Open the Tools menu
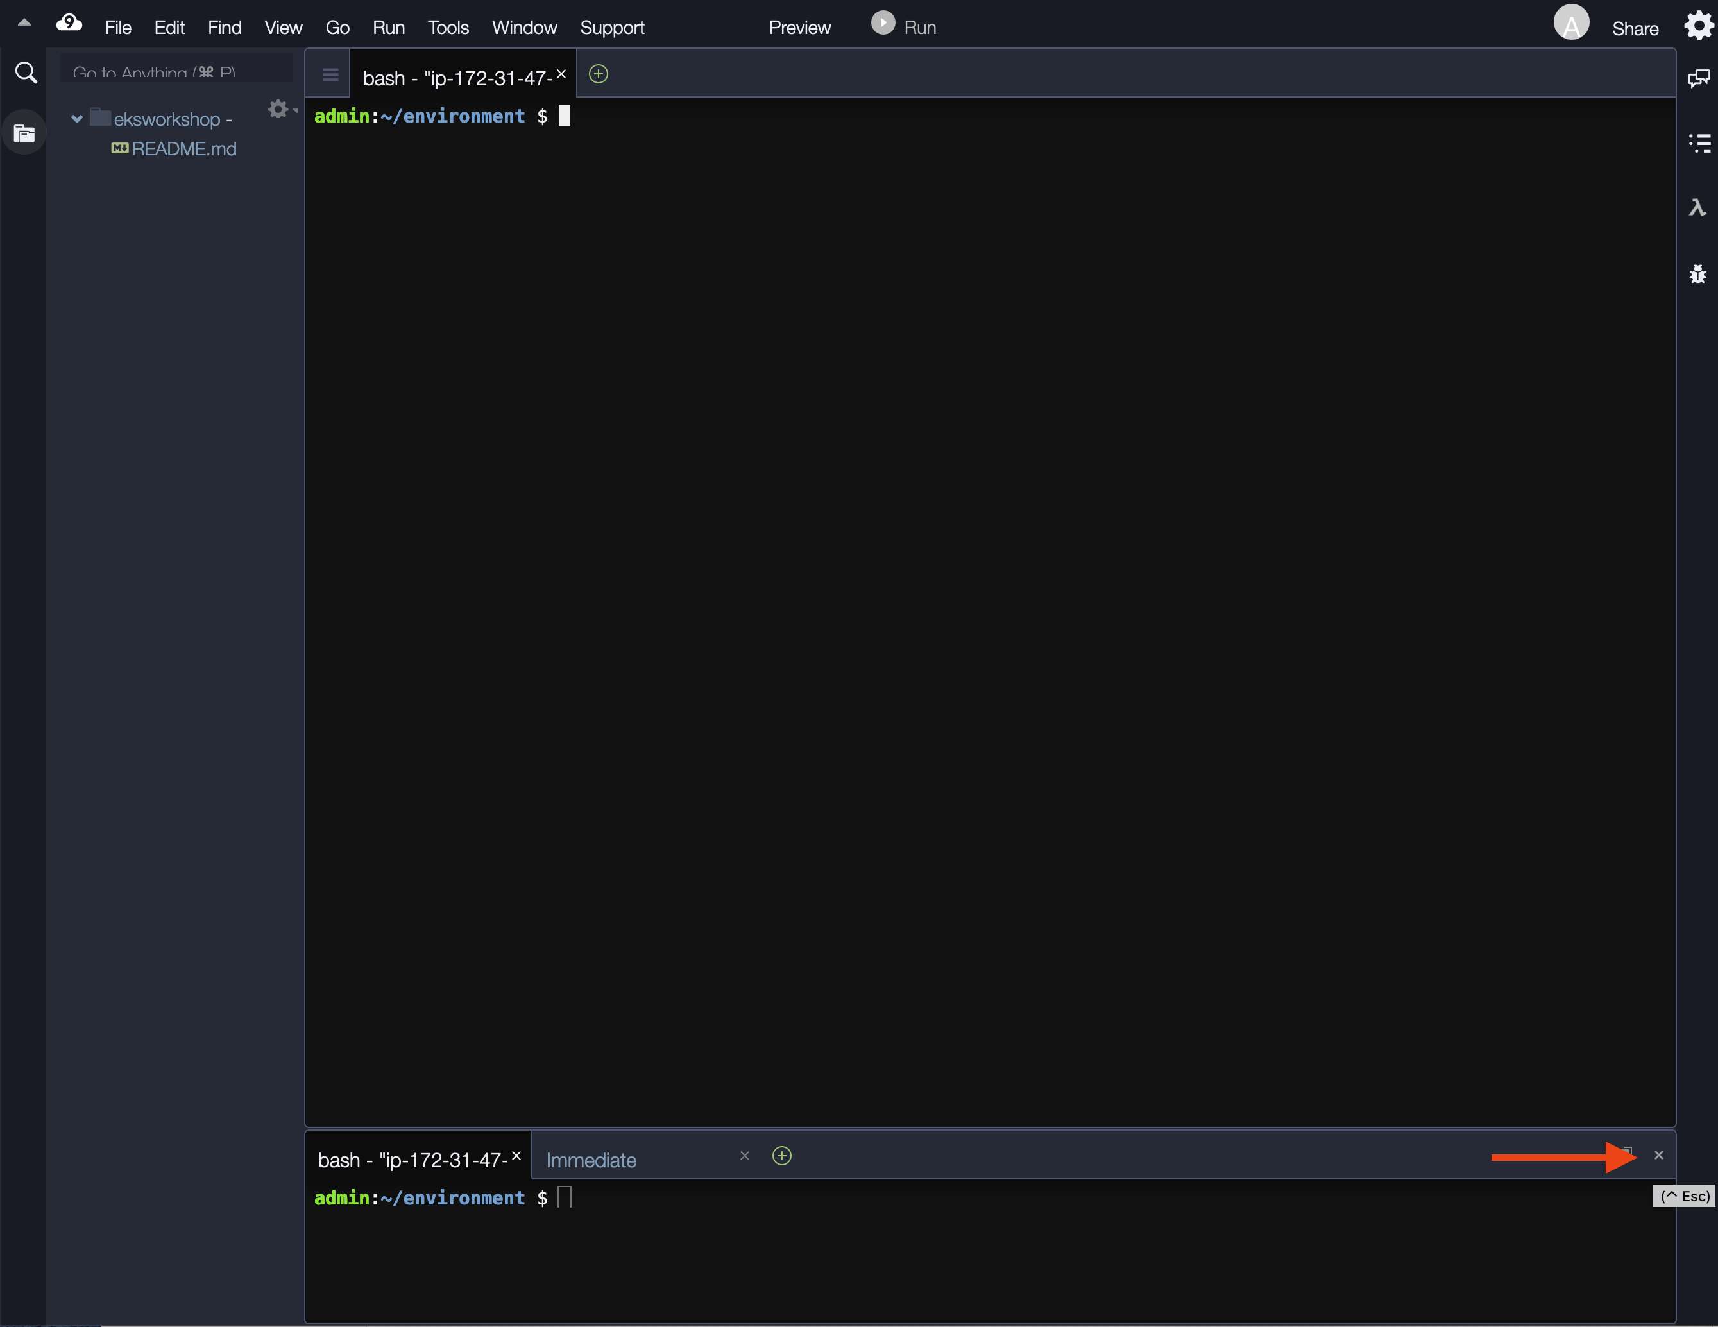Viewport: 1718px width, 1327px height. (x=448, y=28)
